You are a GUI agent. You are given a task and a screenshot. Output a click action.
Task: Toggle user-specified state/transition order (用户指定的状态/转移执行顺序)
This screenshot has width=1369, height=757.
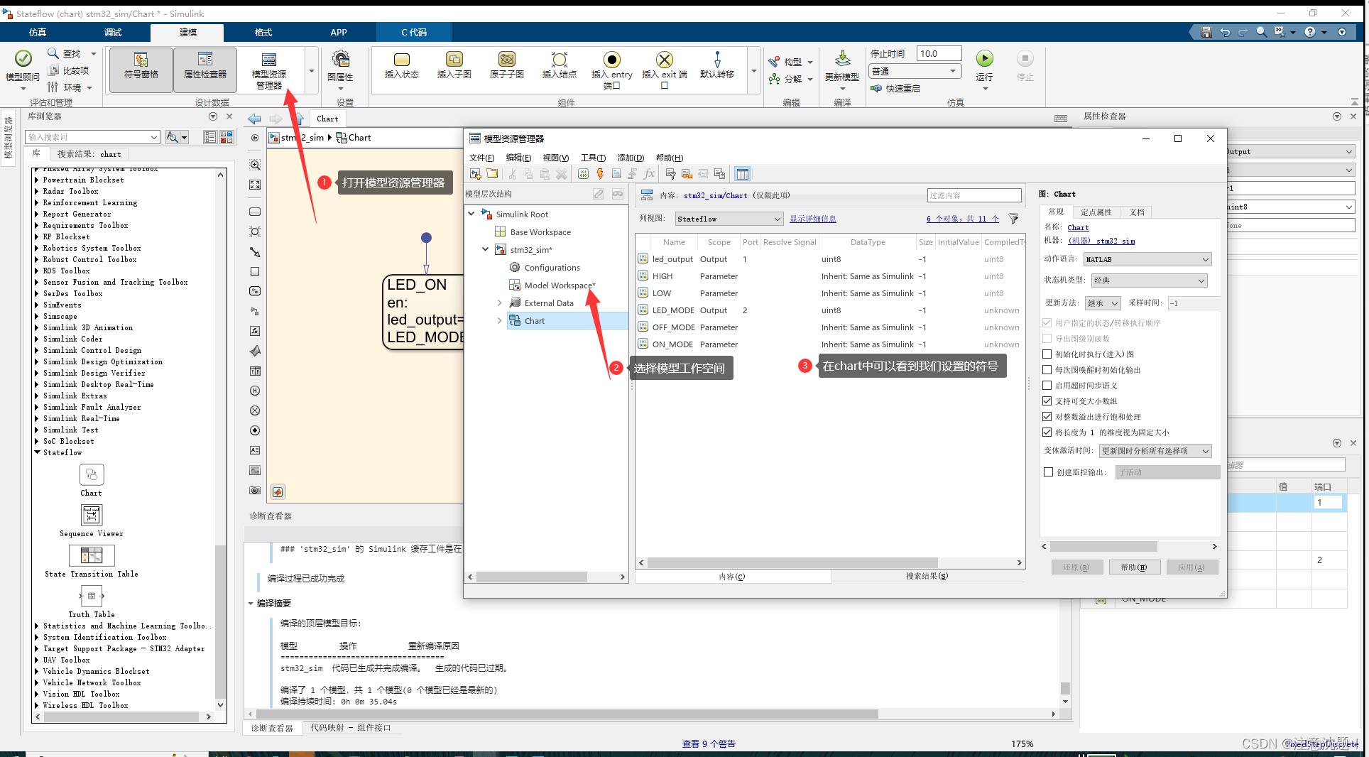pos(1047,323)
